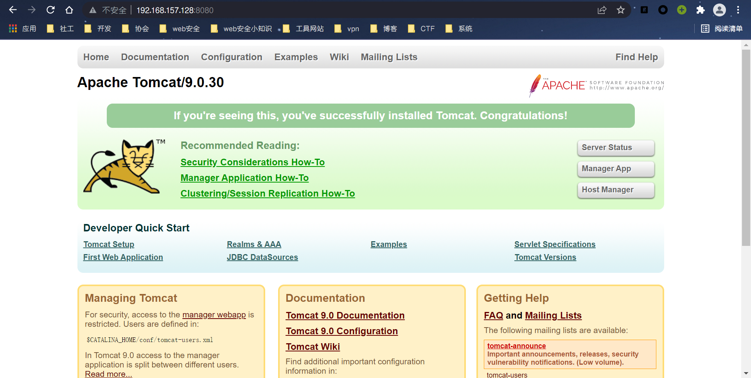Image resolution: width=751 pixels, height=378 pixels.
Task: Open the manager webapp link
Action: tap(214, 315)
